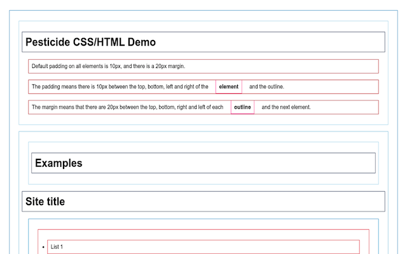This screenshot has height=254, width=407.
Task: Click the 'Pesticide CSS/HTML Demo' heading
Action: tap(203, 42)
